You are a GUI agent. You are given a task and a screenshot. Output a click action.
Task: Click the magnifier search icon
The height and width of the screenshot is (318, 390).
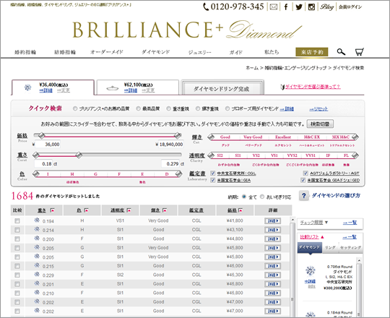tap(341, 52)
